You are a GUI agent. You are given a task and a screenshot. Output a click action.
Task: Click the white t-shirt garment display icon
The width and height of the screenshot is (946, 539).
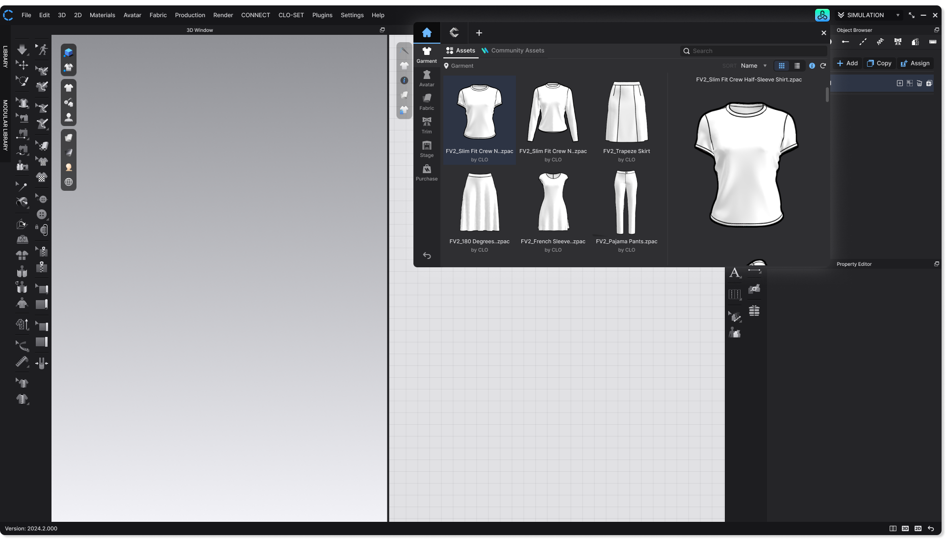(x=69, y=88)
